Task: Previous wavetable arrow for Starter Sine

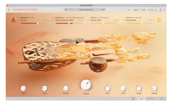Action: tap(116, 20)
